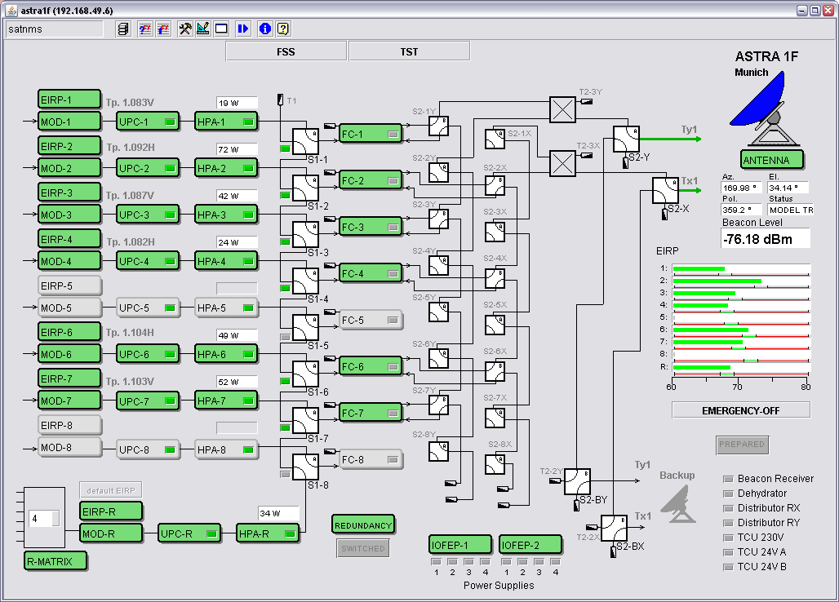Click the ANTENNA button
The height and width of the screenshot is (602, 839).
click(x=771, y=160)
